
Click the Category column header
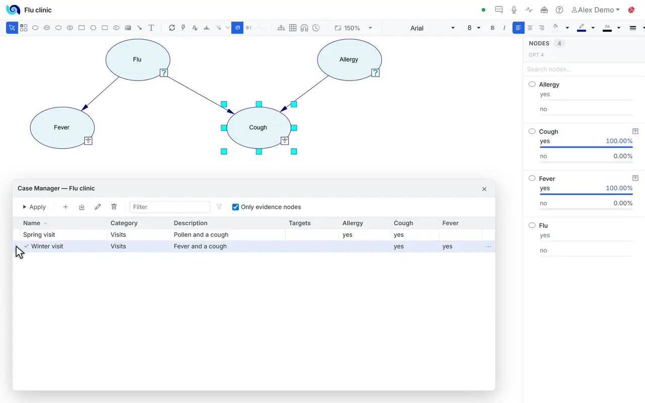(124, 223)
